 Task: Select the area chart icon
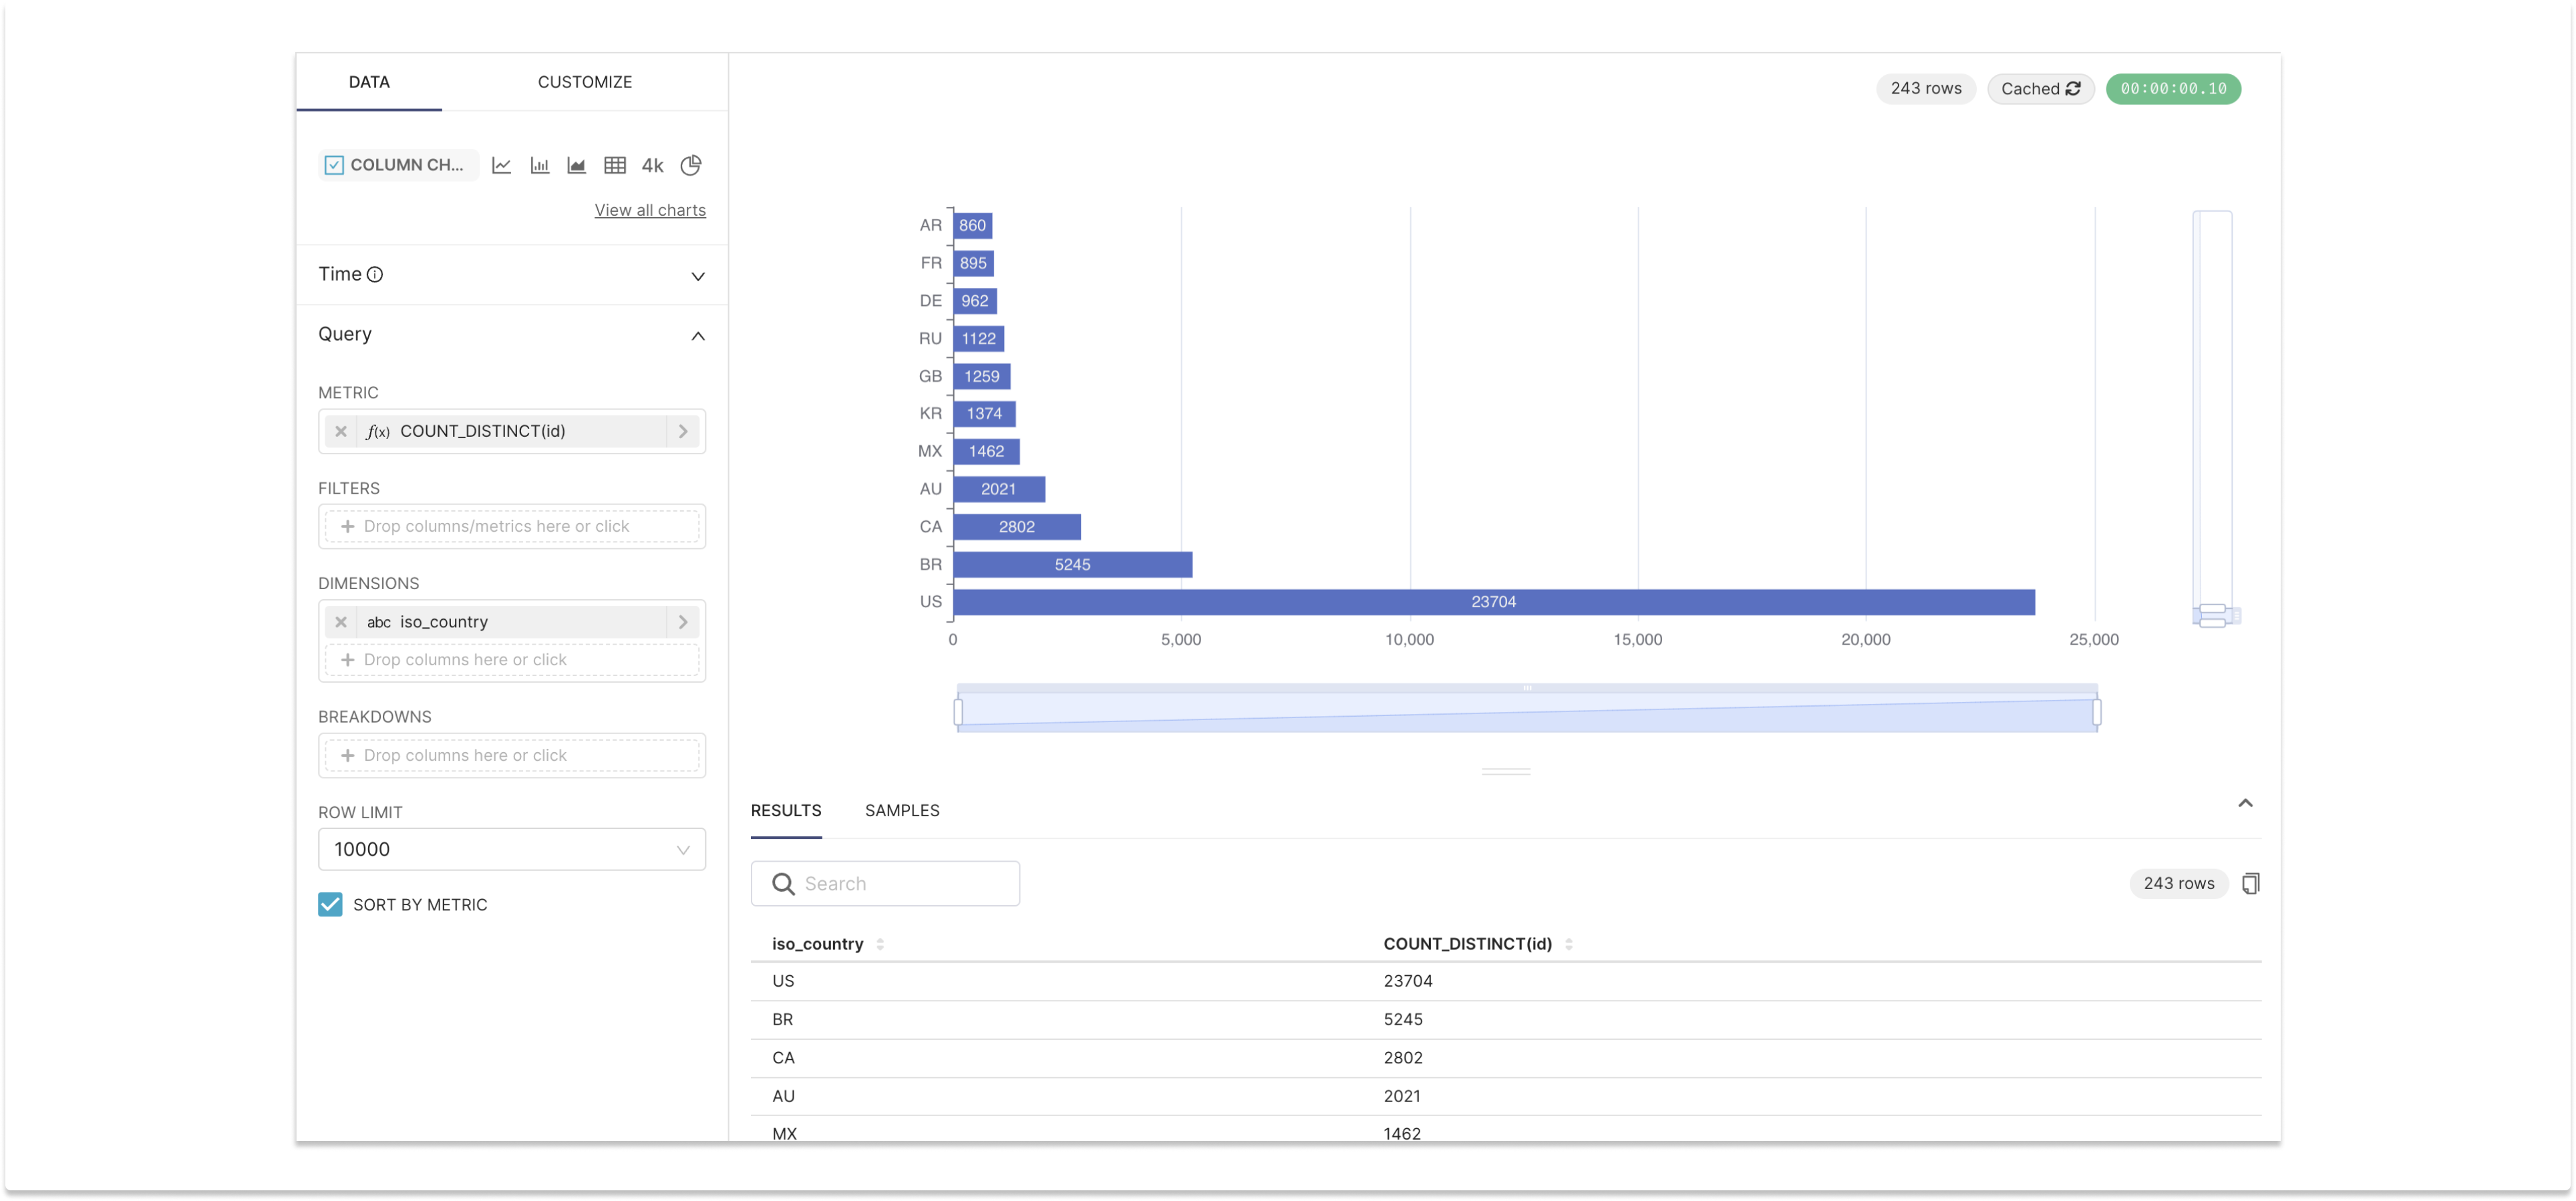577,165
